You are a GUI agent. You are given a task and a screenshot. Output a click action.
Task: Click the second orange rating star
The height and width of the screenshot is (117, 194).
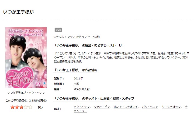[x=17, y=107]
